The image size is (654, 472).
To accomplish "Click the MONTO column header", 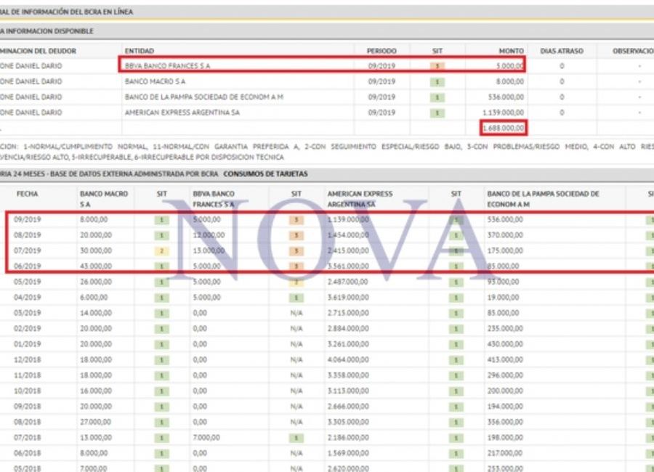I will (511, 51).
